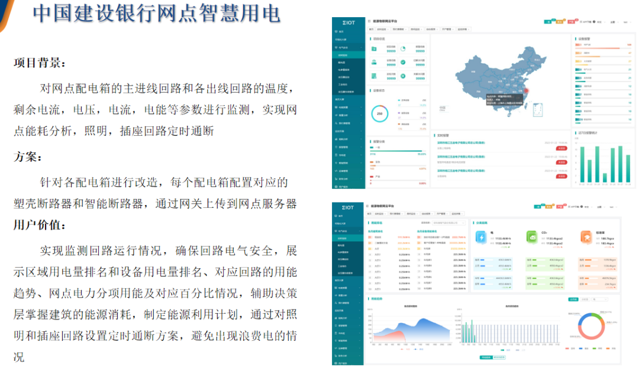Toggle sidebar collapse icon in lower dashboard header
The image size is (639, 368).
click(x=367, y=206)
